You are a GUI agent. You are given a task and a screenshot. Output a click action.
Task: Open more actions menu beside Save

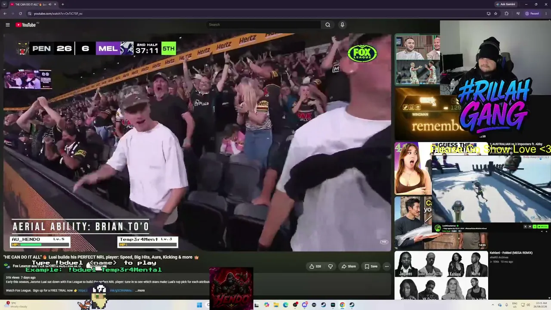point(387,267)
